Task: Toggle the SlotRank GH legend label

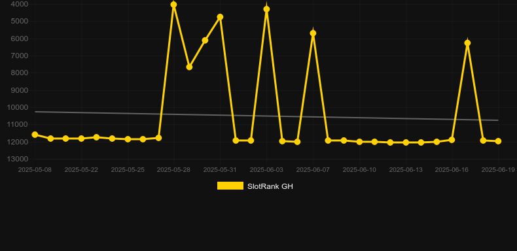Action: [270, 186]
